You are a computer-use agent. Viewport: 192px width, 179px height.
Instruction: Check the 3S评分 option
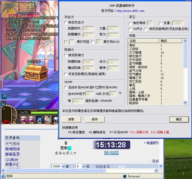[x=130, y=29]
